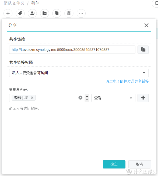Click the move to folder icon
This screenshot has height=176, width=158.
point(45,13)
